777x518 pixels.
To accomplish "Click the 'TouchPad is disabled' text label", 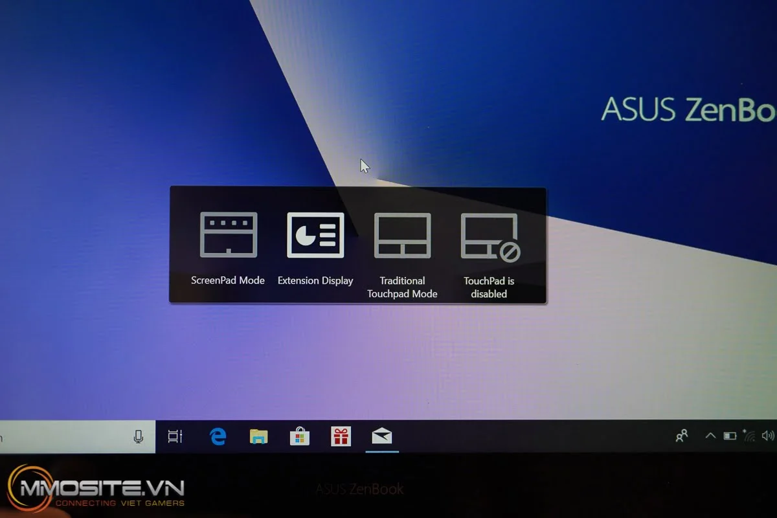I will click(489, 287).
